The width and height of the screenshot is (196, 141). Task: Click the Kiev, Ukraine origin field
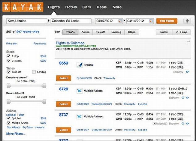coord(27,21)
